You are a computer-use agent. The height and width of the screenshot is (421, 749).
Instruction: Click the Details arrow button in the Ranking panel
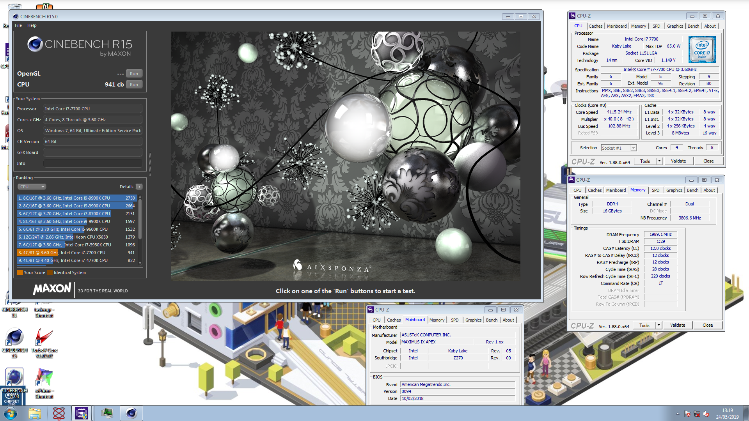(139, 187)
